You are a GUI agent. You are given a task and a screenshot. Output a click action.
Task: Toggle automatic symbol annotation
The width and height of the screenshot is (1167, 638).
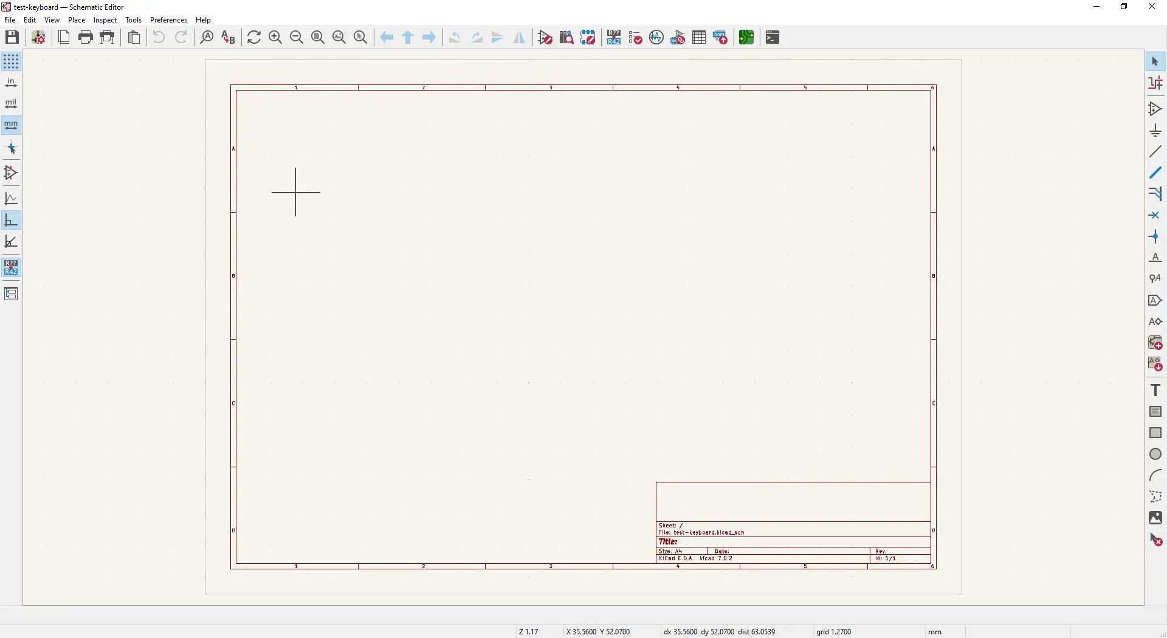pyautogui.click(x=11, y=268)
